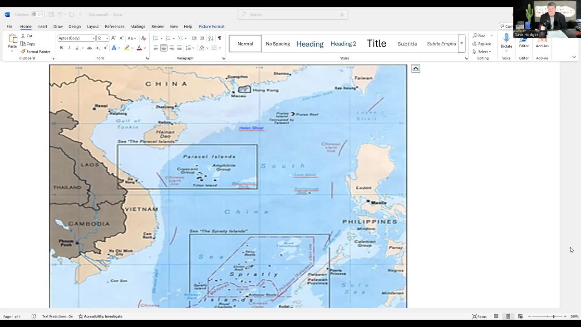Open the picture Layout Options icon
The height and width of the screenshot is (327, 581).
point(415,69)
